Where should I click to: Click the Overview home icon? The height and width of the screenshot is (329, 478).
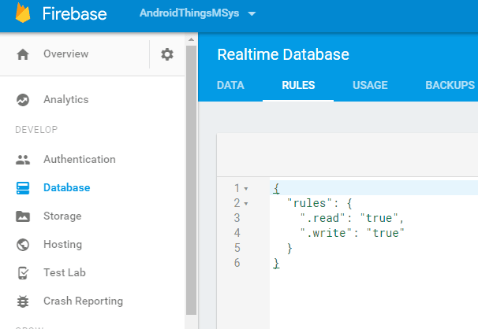coord(23,54)
